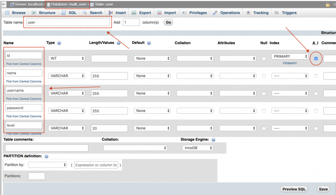Screen dimensions: 336x195
Task: Click the Privileges tab icon
Action: [x=184, y=13]
